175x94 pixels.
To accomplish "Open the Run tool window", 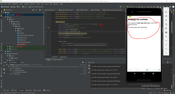I will click(x=7, y=90).
